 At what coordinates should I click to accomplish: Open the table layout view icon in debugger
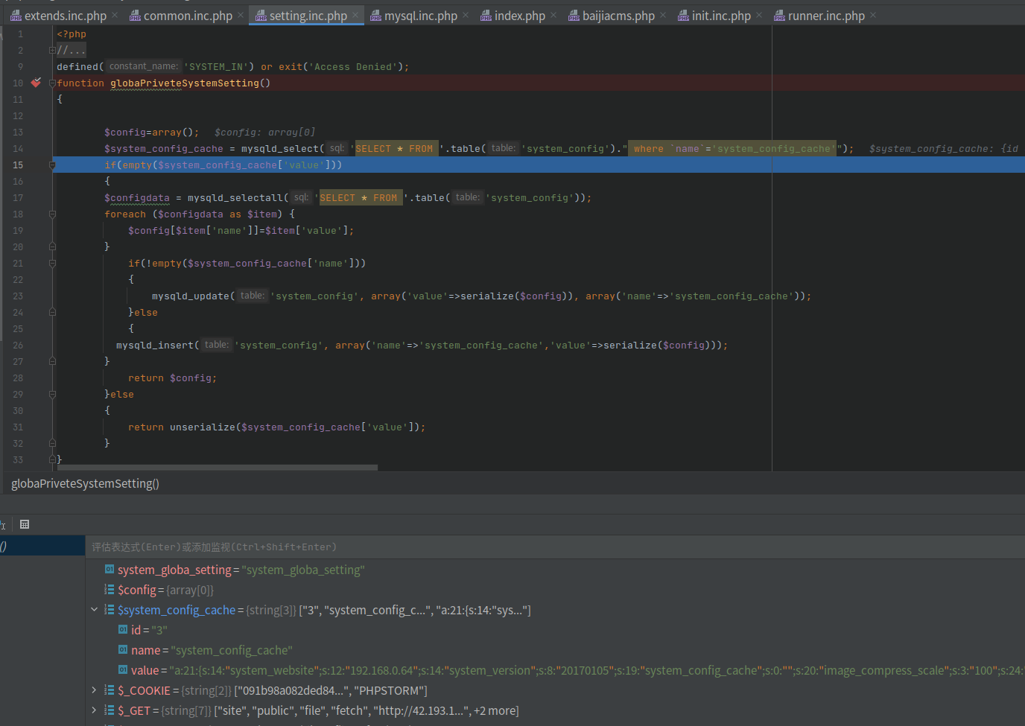click(x=25, y=524)
